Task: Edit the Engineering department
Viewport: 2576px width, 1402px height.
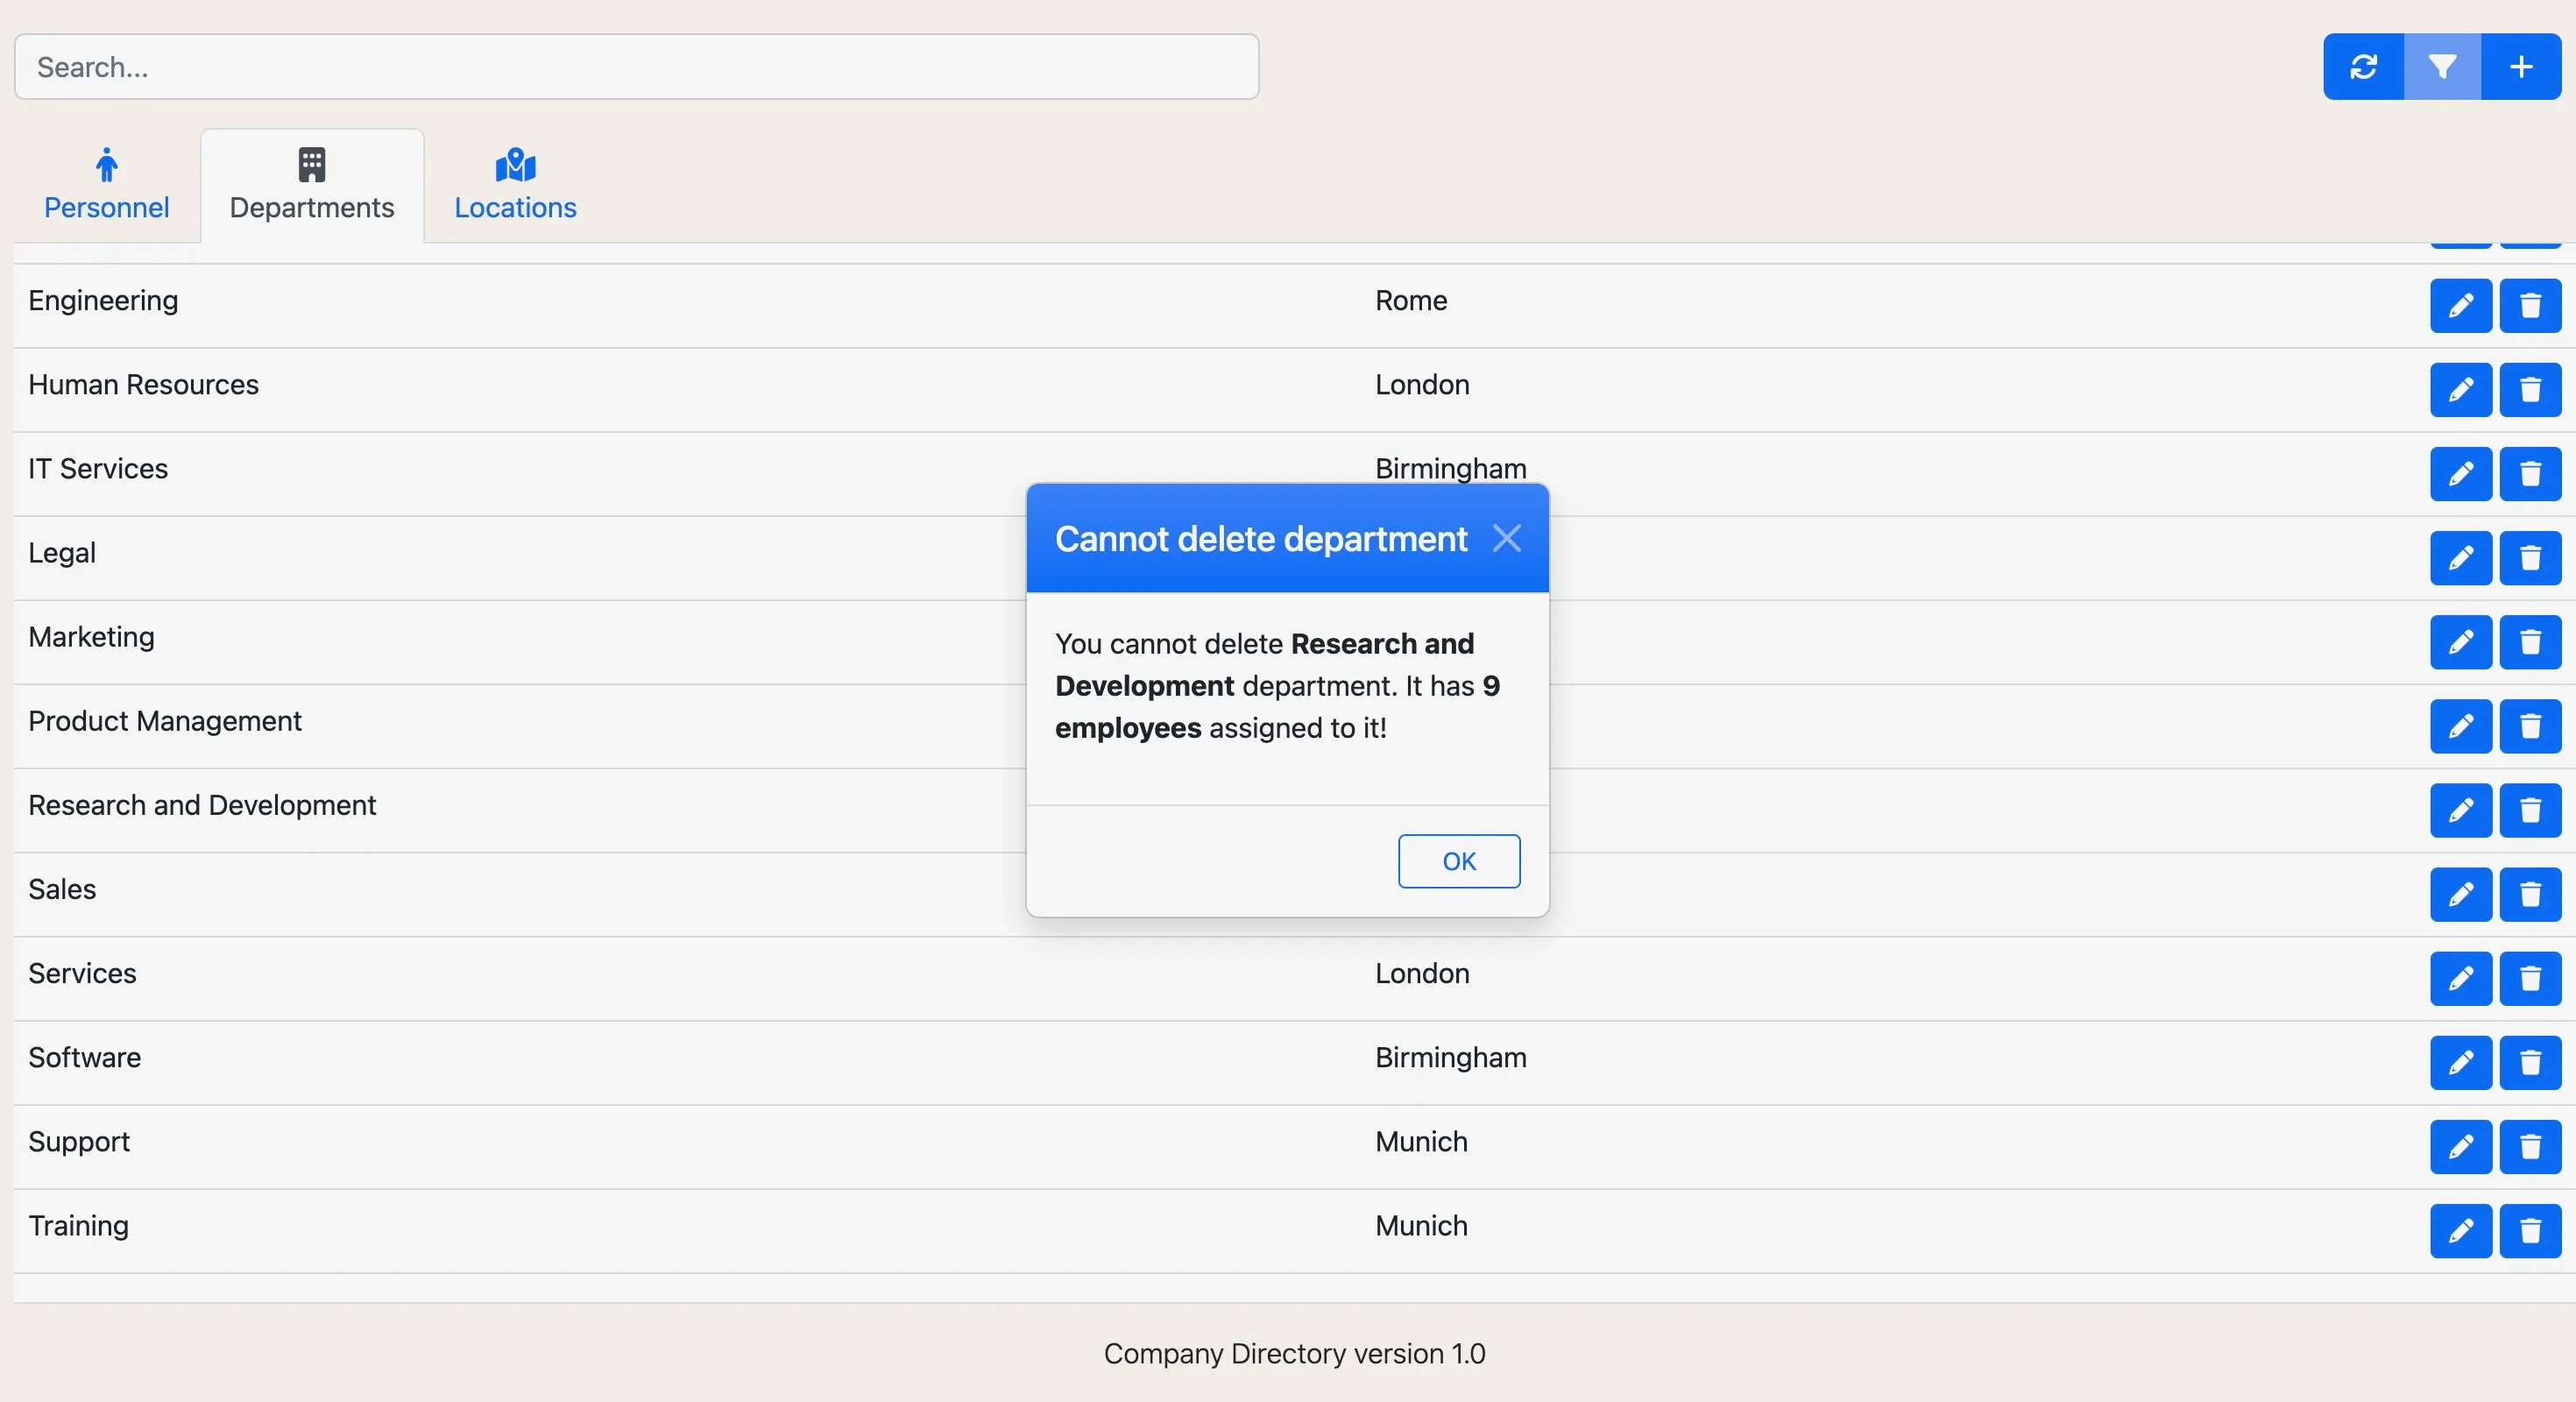Action: (2461, 305)
